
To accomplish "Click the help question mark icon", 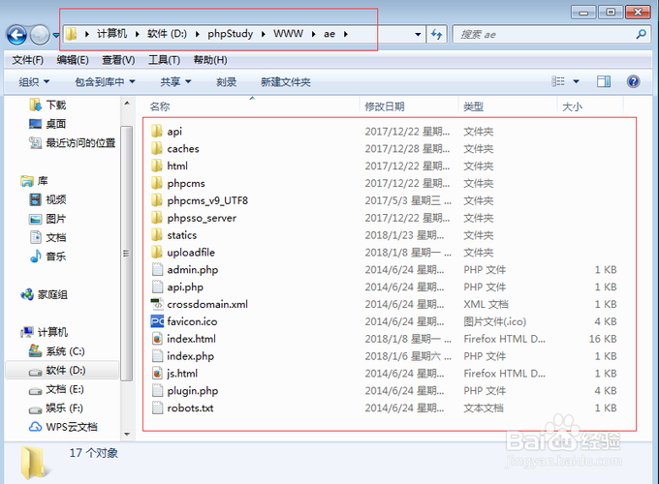I will click(633, 82).
